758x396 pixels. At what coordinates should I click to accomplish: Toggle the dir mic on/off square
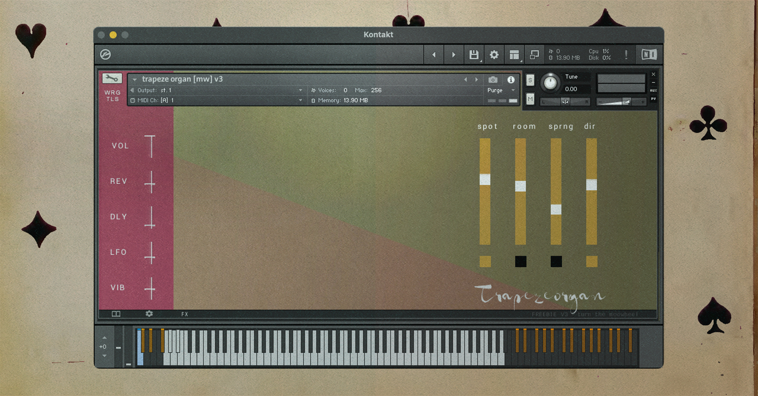point(592,261)
